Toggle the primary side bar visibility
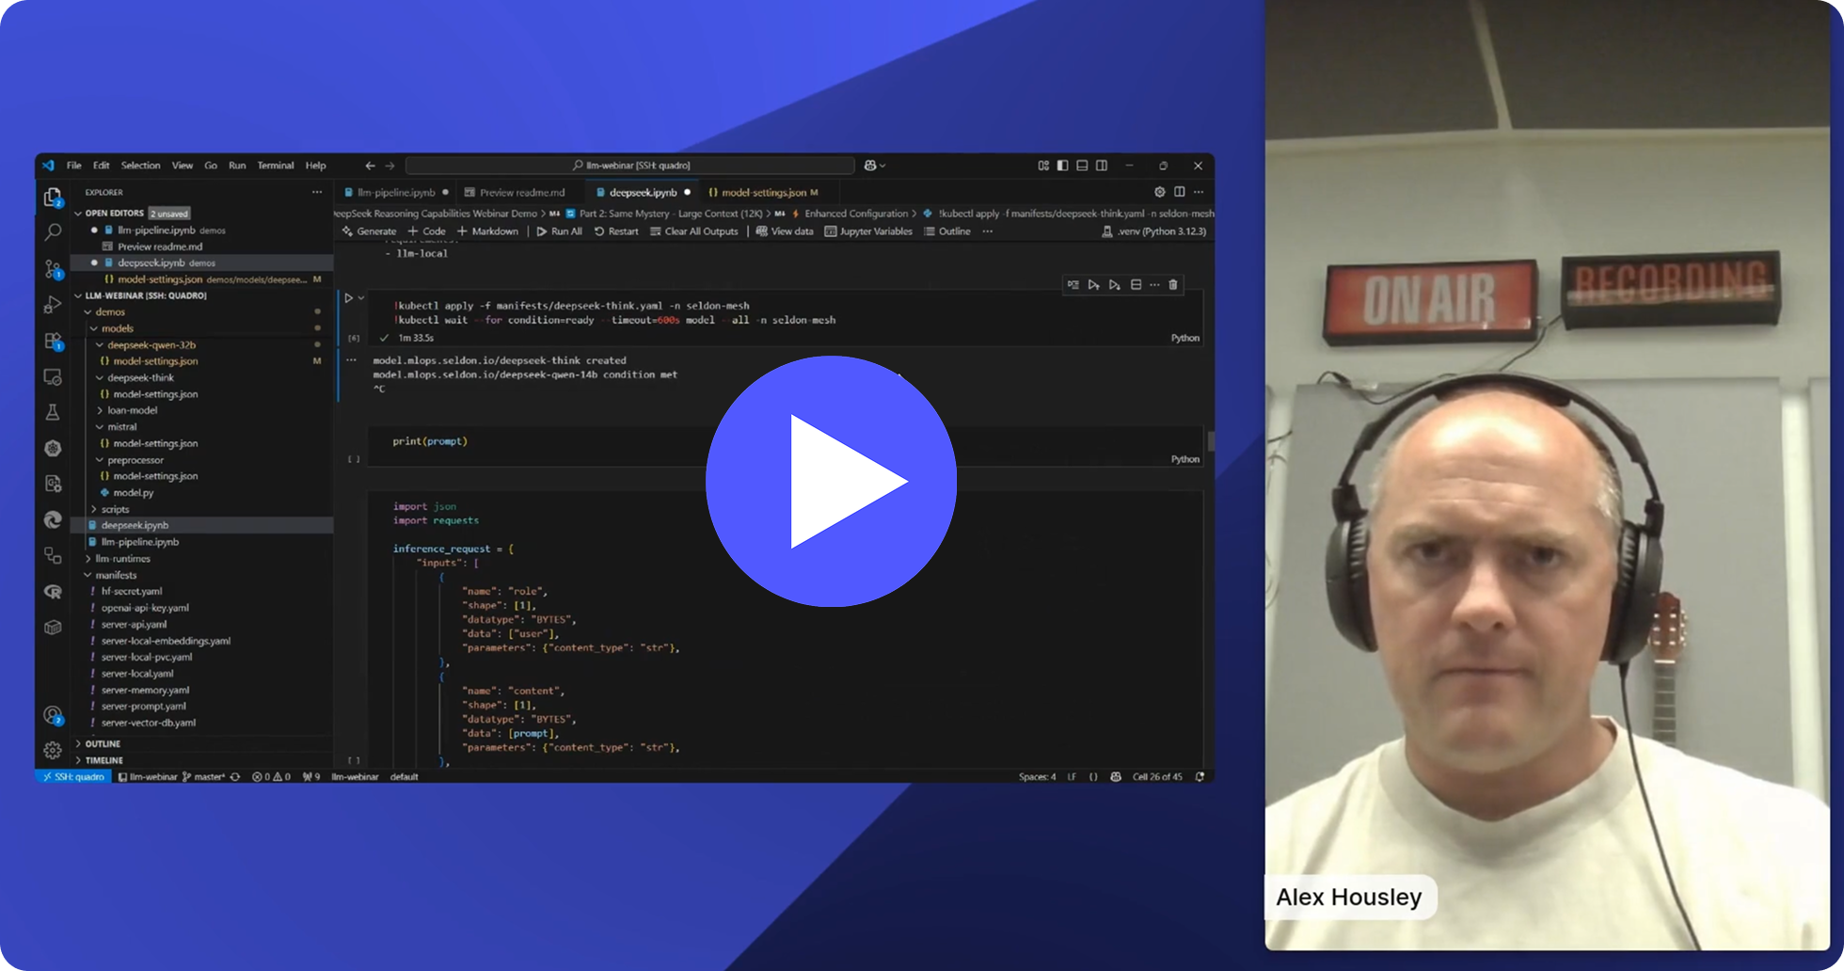 (1062, 166)
